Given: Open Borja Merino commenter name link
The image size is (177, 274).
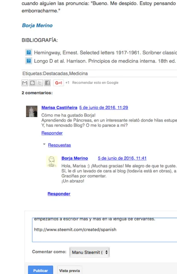Looking at the screenshot, I should tap(75, 158).
